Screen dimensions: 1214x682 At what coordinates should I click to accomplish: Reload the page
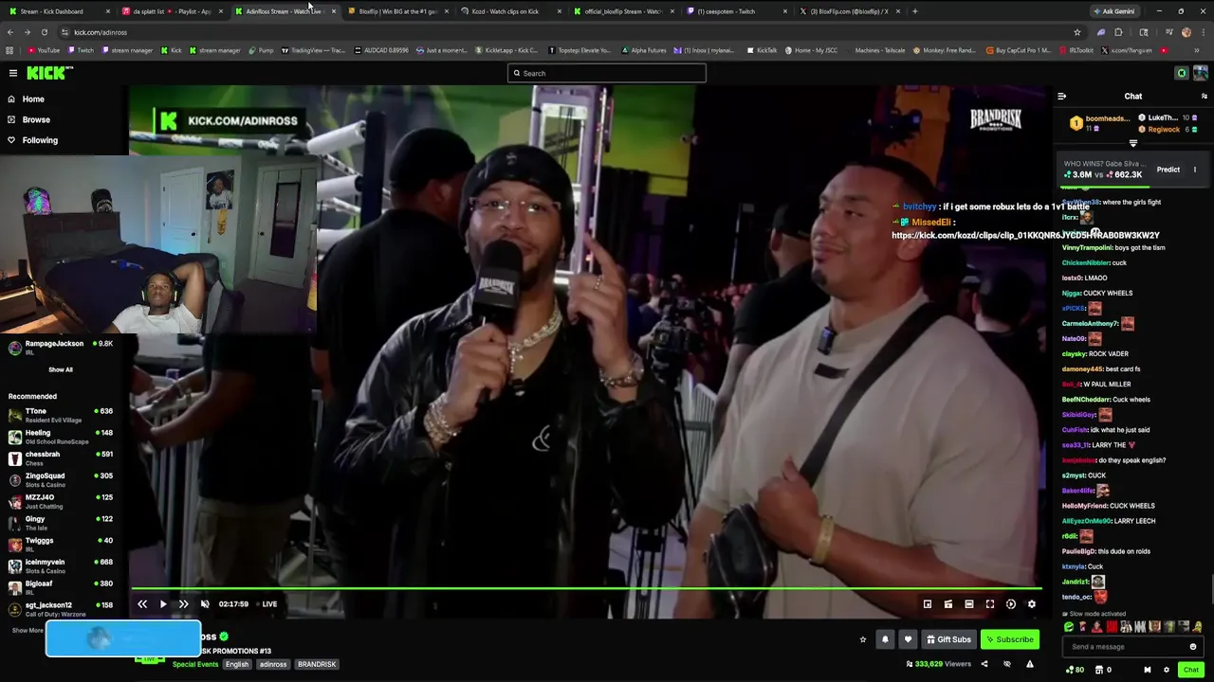pos(44,32)
